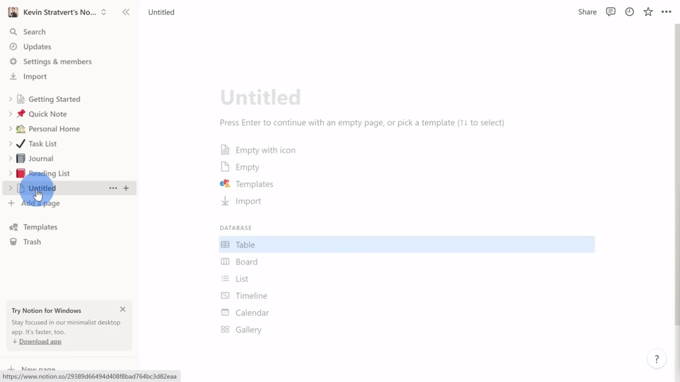The height and width of the screenshot is (382, 680).
Task: Click the vertical scrollbar on the right
Action: pos(677,174)
